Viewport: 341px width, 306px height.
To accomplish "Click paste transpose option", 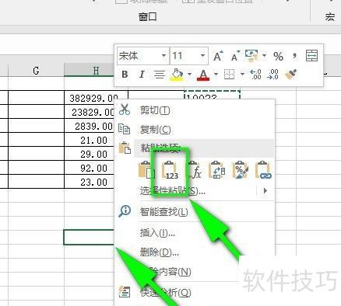I will (x=217, y=170).
